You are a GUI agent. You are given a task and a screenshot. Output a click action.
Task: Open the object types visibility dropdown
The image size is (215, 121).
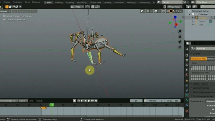click(x=142, y=11)
